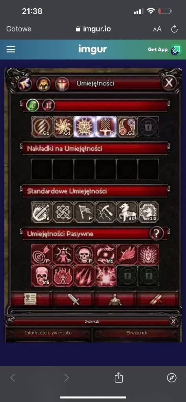Select the claw slash skill marked G1

pos(42,127)
